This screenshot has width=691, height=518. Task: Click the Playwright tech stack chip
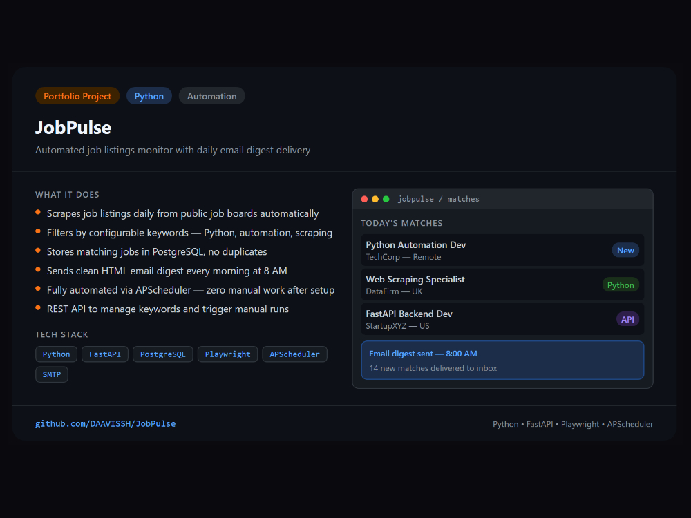228,354
